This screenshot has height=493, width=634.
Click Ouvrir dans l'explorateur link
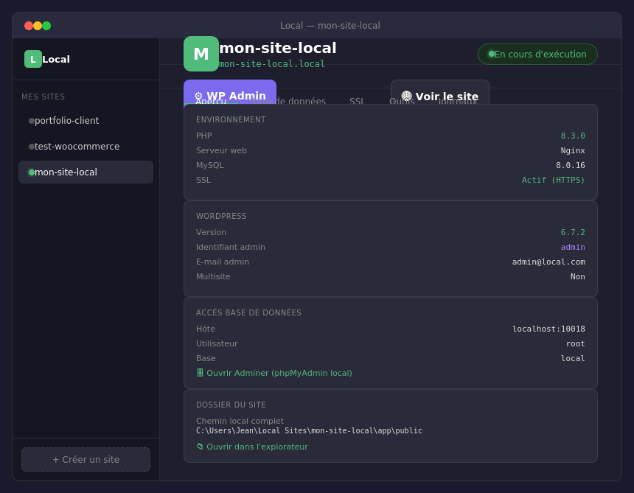pyautogui.click(x=252, y=447)
